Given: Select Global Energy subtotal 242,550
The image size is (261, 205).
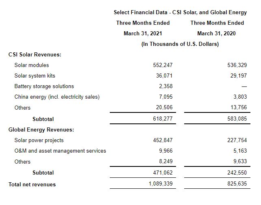Looking at the screenshot, I should click(x=237, y=173).
